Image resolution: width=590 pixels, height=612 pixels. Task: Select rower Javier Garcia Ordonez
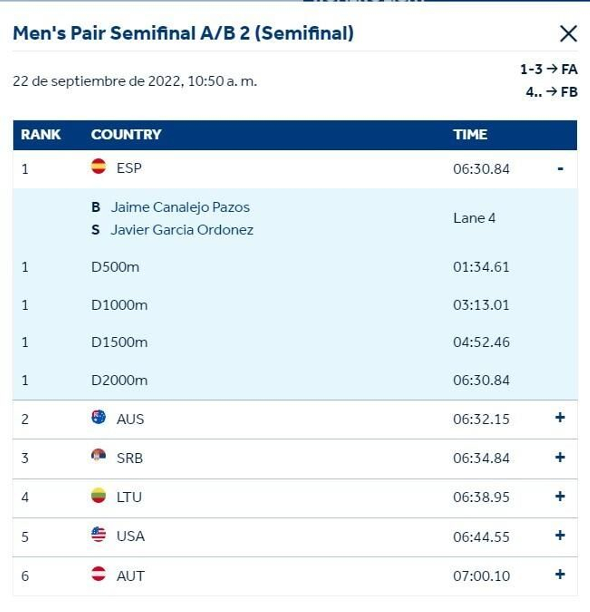point(182,230)
